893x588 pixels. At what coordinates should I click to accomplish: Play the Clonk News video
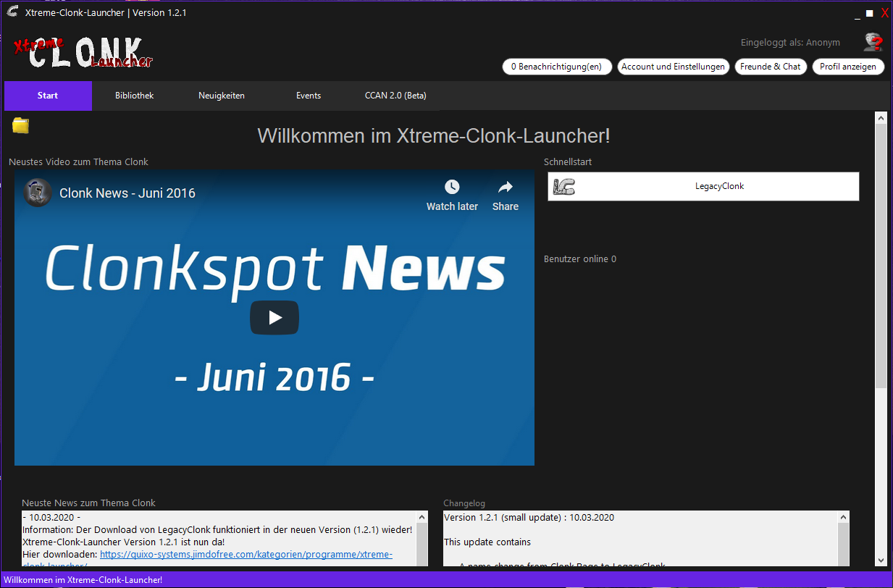[274, 317]
